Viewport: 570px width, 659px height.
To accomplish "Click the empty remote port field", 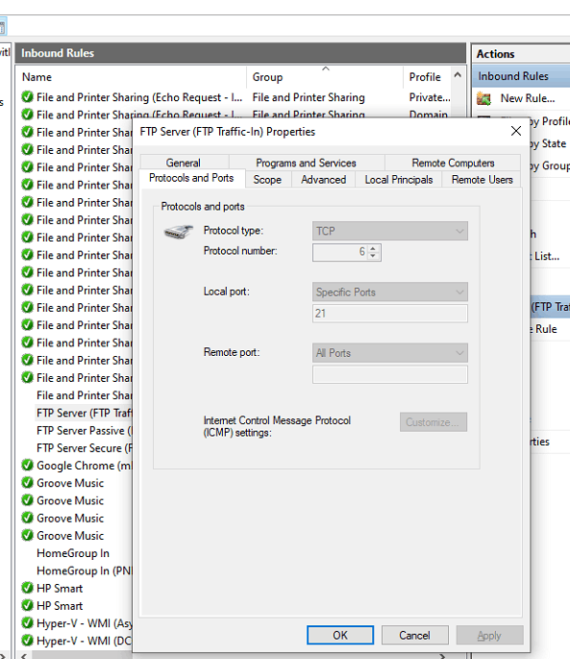I will [390, 374].
